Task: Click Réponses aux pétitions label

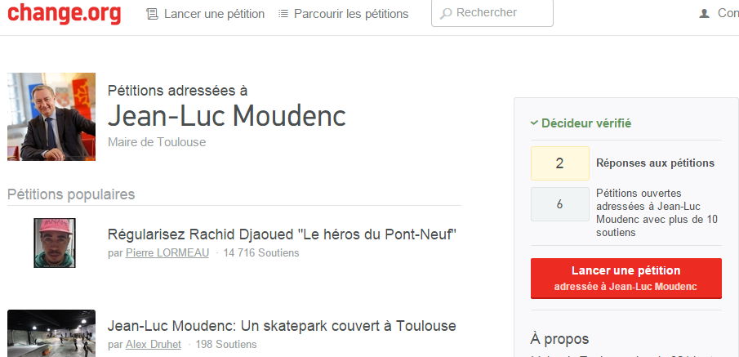Action: point(655,163)
